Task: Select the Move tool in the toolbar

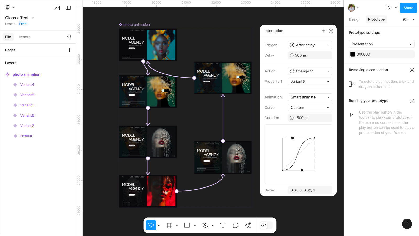Action: [x=151, y=225]
